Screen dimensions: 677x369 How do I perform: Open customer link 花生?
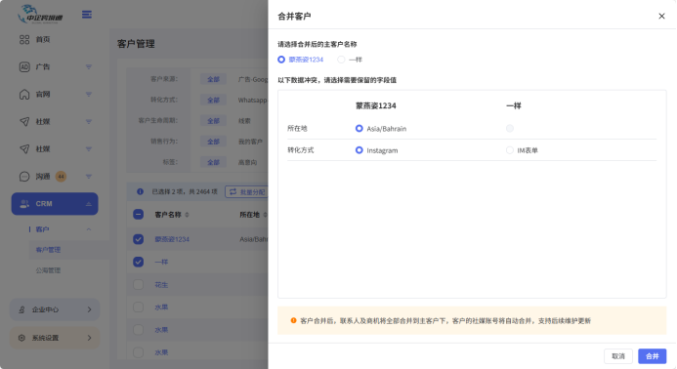click(x=161, y=285)
